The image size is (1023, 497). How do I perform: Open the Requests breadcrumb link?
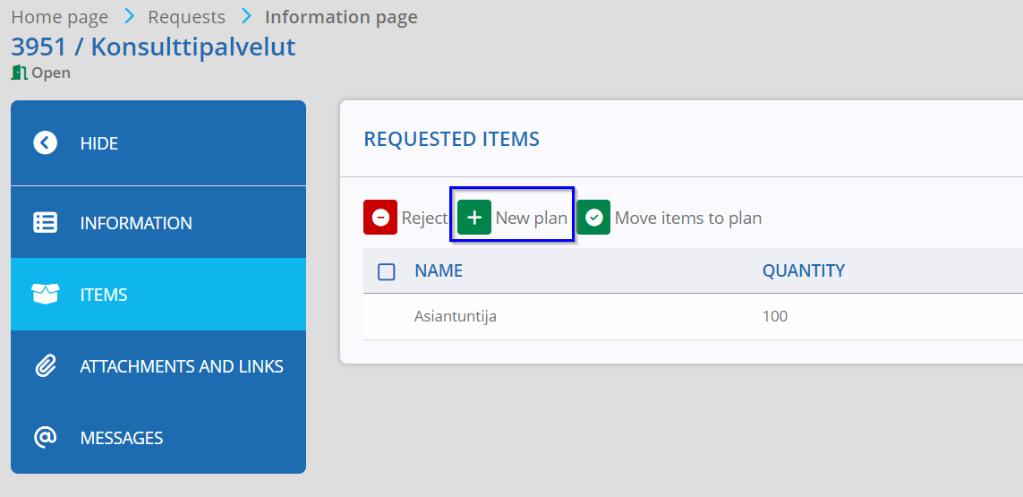pos(186,17)
